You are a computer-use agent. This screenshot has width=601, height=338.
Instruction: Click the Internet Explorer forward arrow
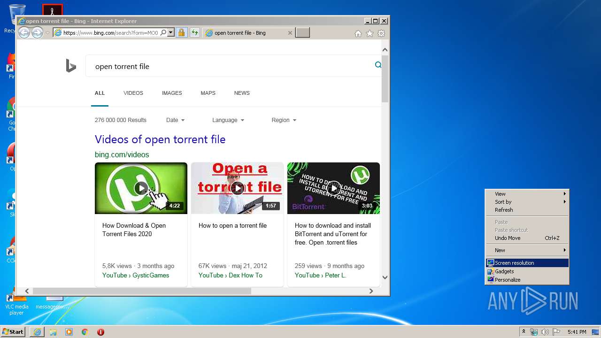pos(37,32)
